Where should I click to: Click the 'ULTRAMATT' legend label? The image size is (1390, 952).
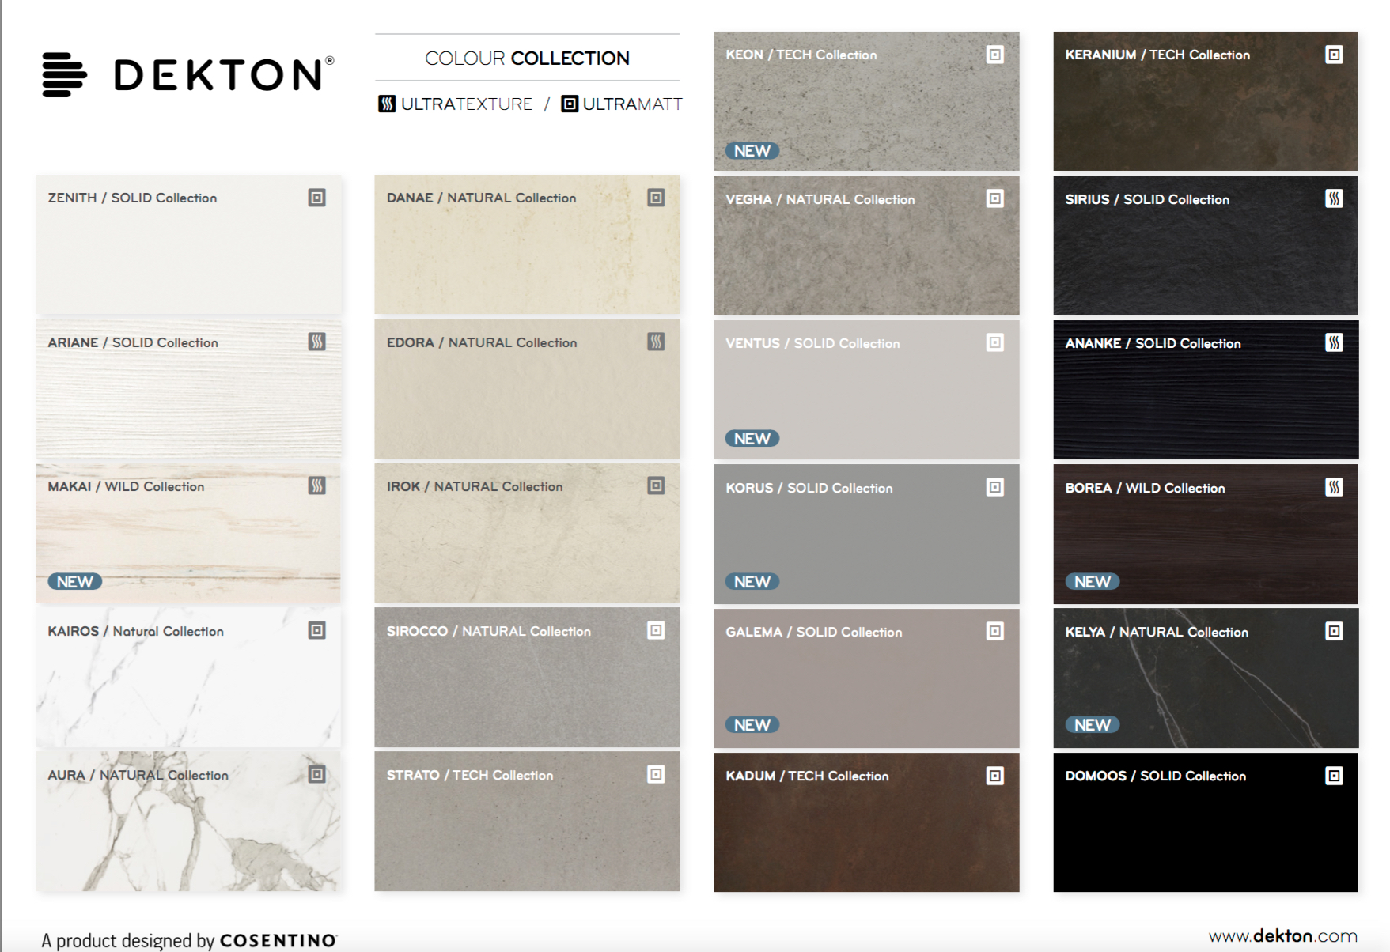point(632,104)
